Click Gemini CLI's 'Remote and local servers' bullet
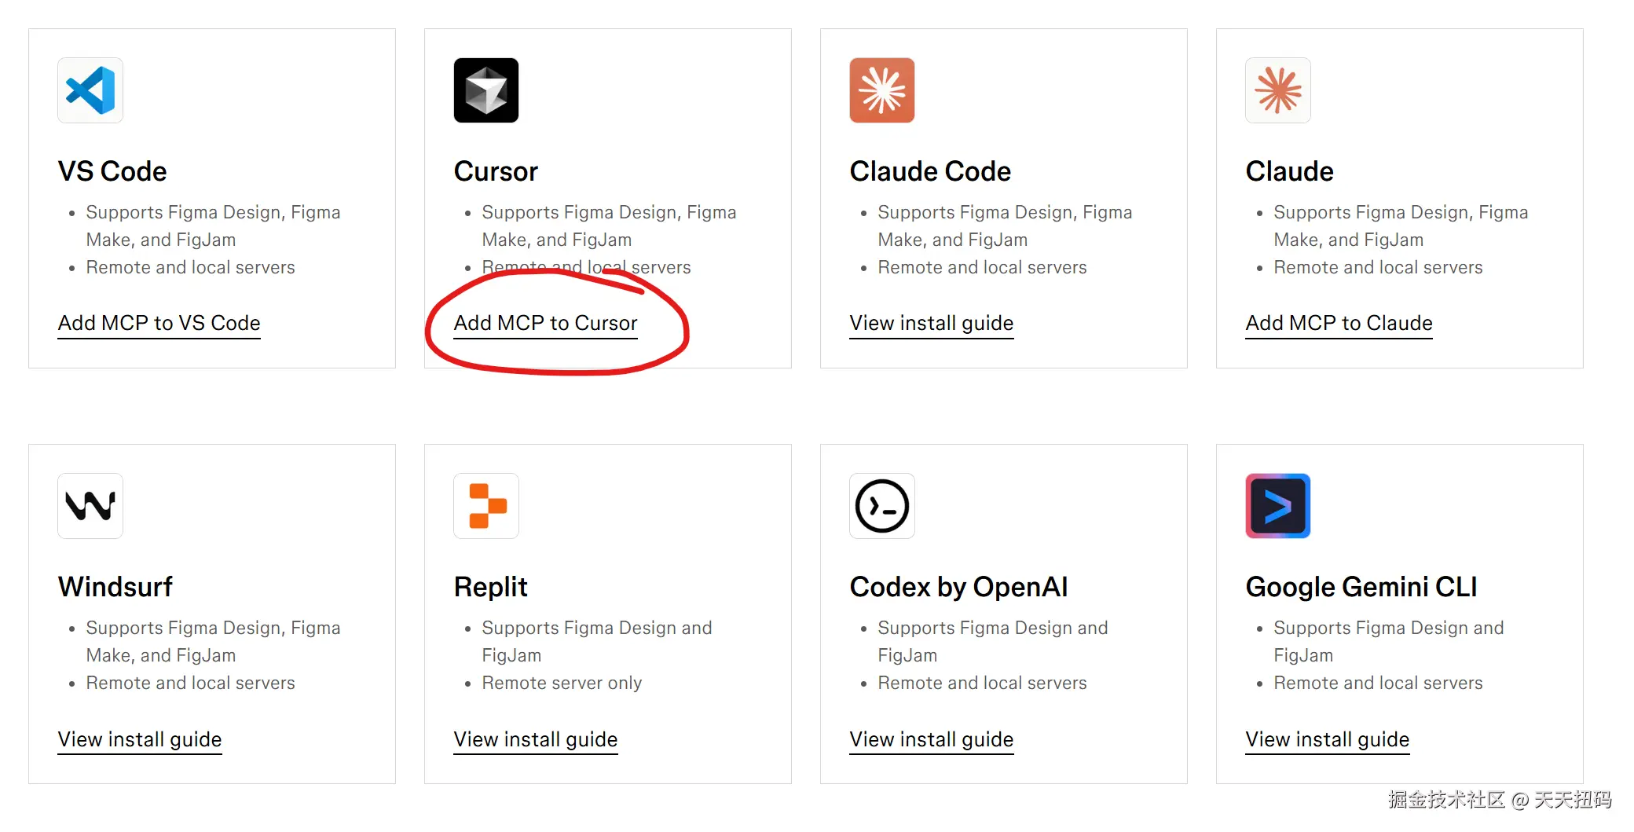 click(x=1379, y=684)
